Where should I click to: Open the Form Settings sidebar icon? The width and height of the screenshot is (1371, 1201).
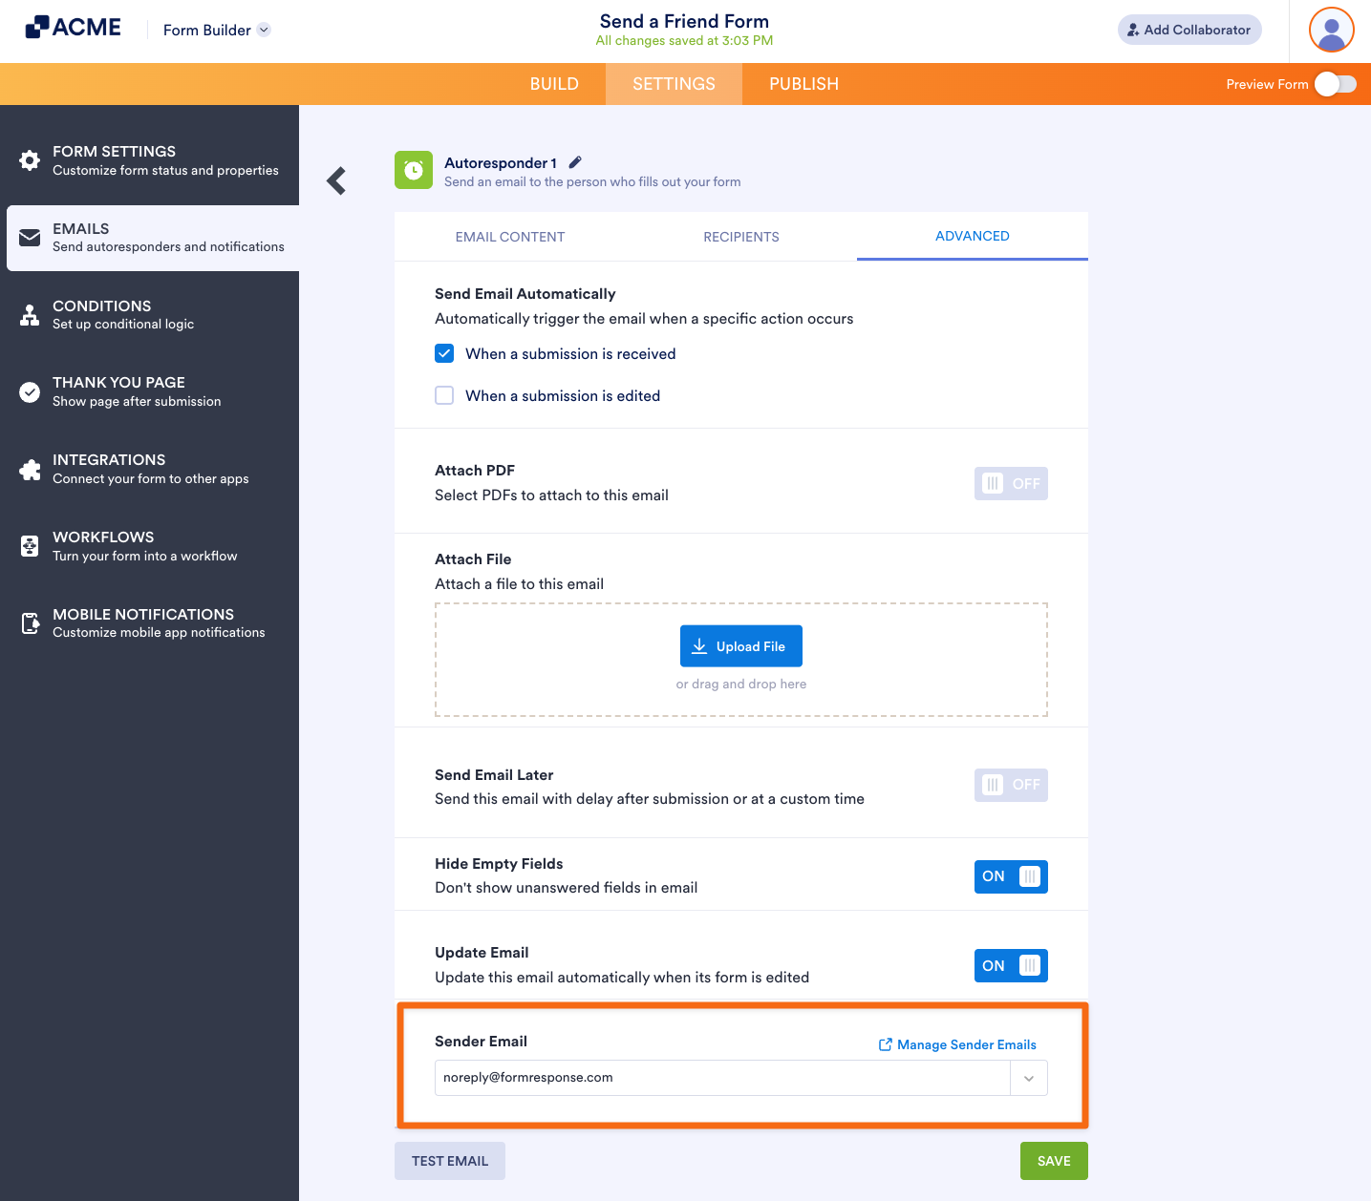30,159
